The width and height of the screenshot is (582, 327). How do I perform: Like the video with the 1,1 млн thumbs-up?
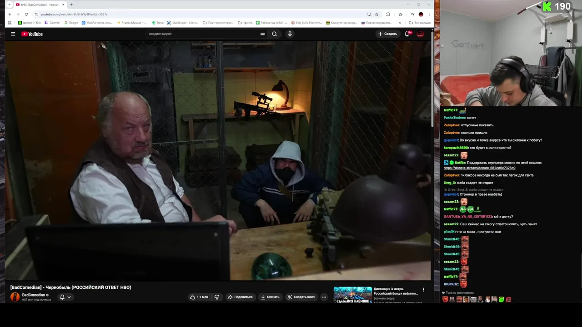coord(199,297)
